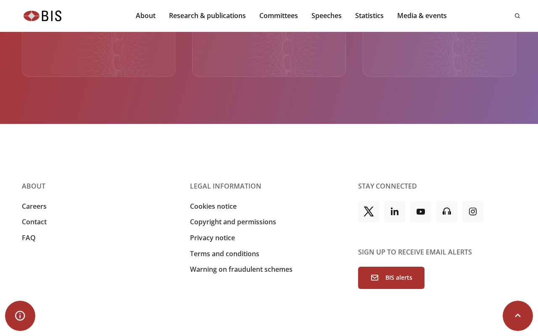Viewport: 538px width, 336px height.
Task: Visit the YouTube channel icon
Action: coord(421,212)
